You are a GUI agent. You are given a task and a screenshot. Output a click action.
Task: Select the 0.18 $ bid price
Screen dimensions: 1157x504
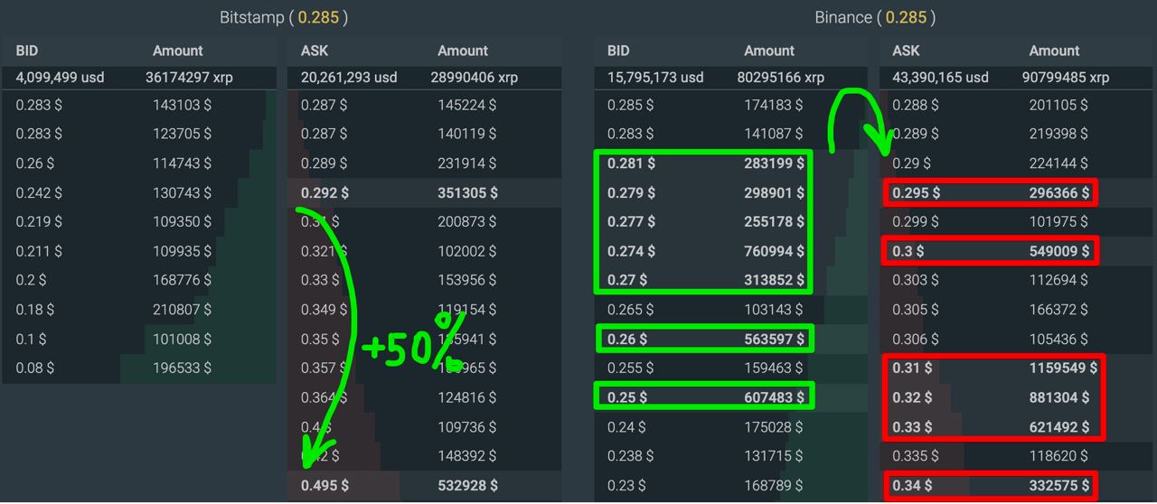click(34, 310)
